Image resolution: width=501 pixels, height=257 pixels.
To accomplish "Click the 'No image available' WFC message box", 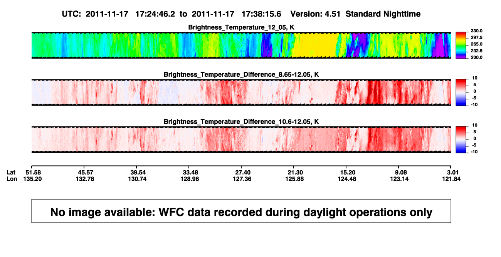I will 241,211.
